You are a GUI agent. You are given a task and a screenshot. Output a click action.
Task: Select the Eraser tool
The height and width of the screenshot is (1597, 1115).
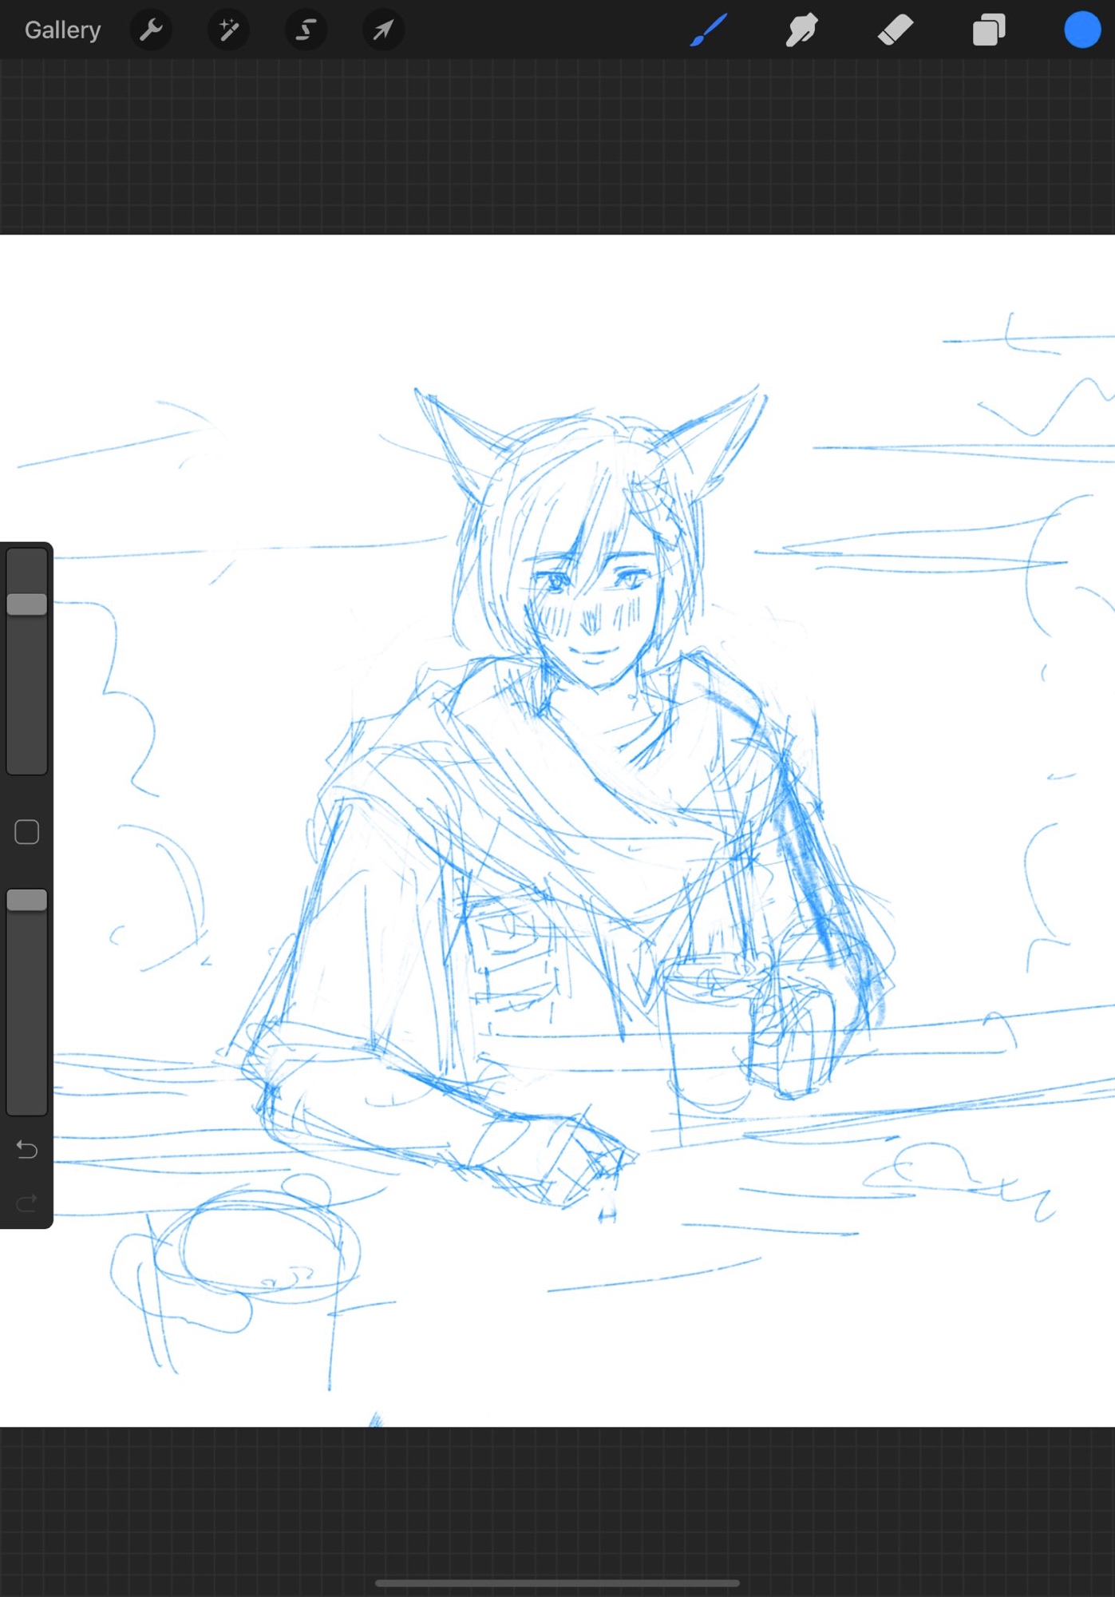pyautogui.click(x=895, y=30)
